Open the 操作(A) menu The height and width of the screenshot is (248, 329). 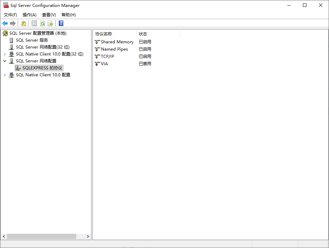pos(30,15)
